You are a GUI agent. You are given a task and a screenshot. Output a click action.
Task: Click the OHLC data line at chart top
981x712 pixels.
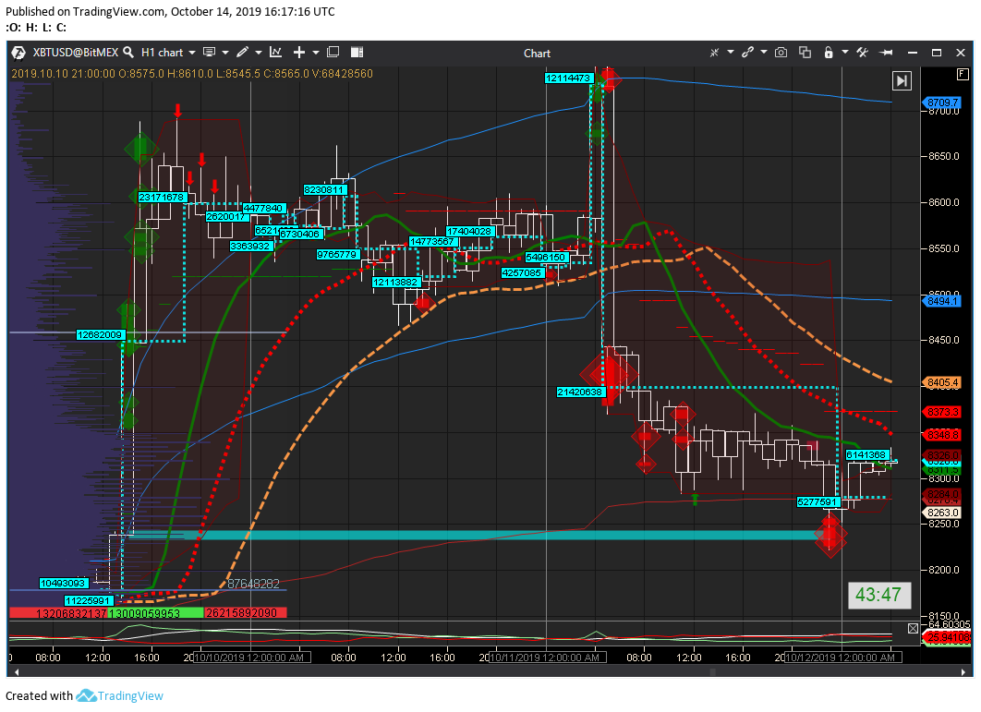[x=192, y=74]
